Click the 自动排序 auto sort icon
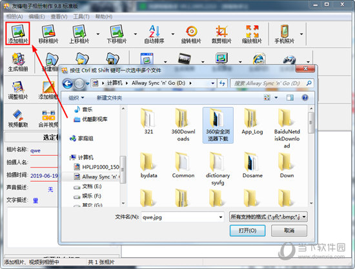The width and height of the screenshot is (355, 269). (154, 34)
